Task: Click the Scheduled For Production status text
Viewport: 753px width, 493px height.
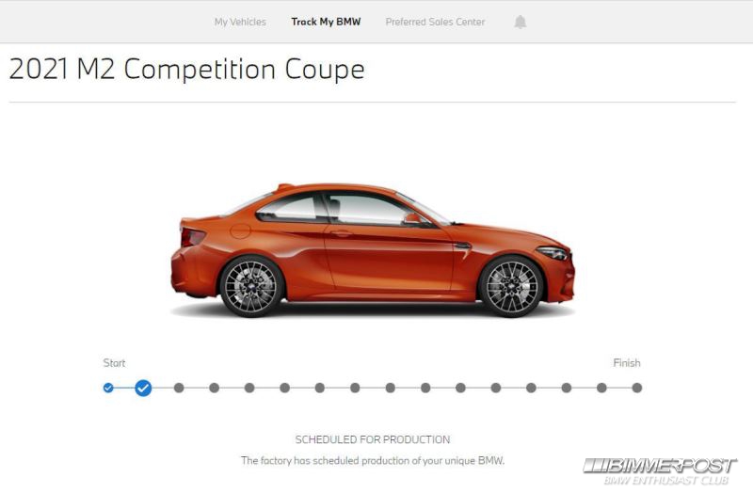Action: (373, 439)
